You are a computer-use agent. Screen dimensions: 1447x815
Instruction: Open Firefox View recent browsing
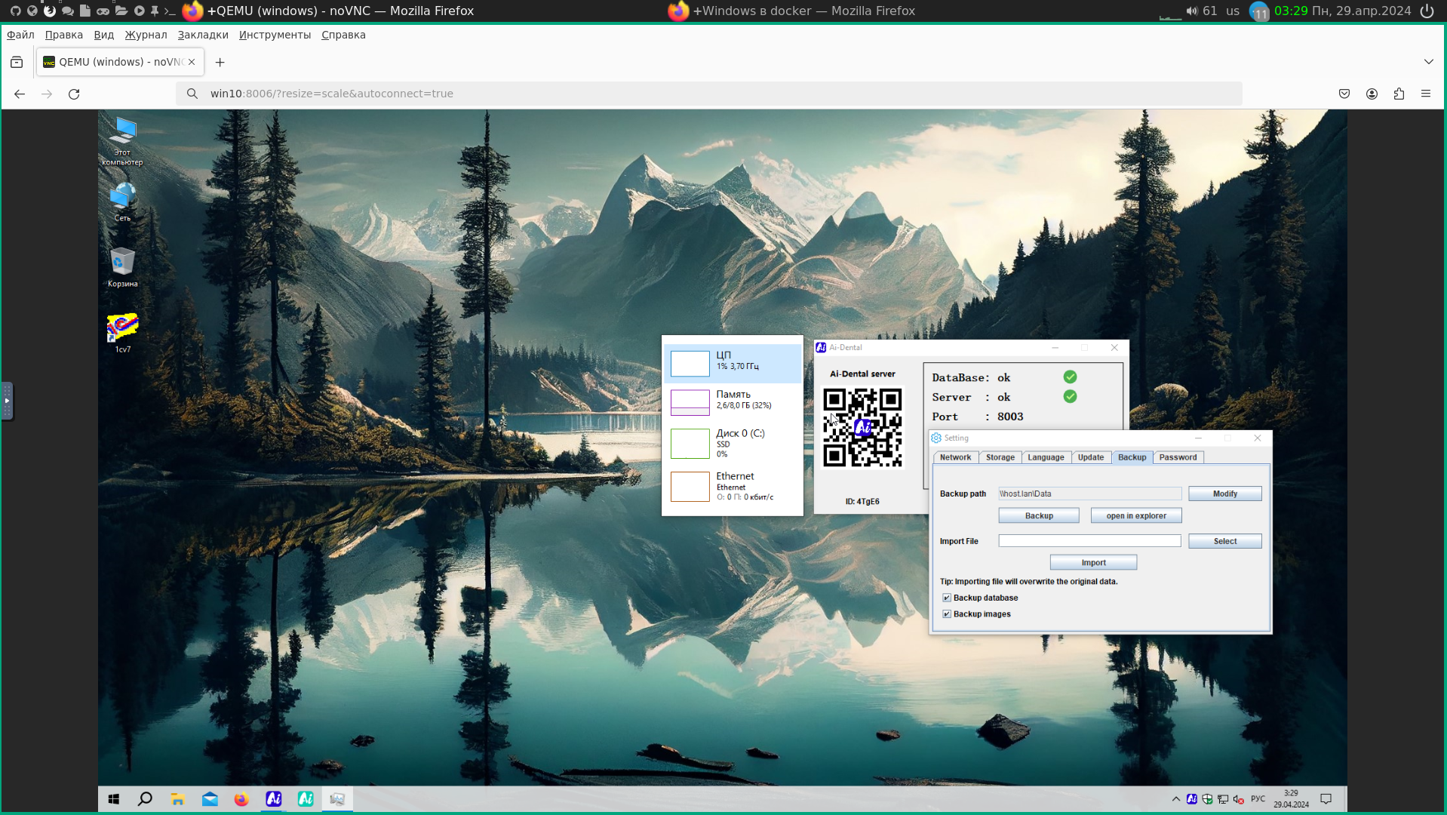click(17, 62)
